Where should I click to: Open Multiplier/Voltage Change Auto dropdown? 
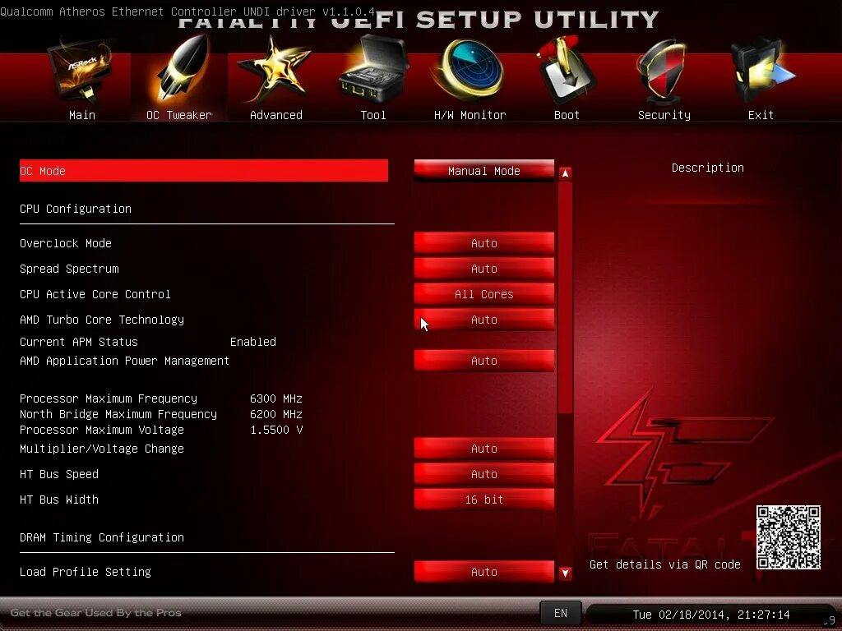483,449
